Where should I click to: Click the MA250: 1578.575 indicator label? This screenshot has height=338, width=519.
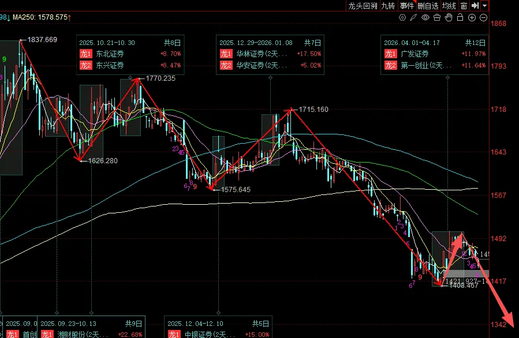(39, 18)
